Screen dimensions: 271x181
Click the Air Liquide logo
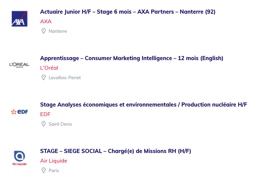(x=19, y=158)
